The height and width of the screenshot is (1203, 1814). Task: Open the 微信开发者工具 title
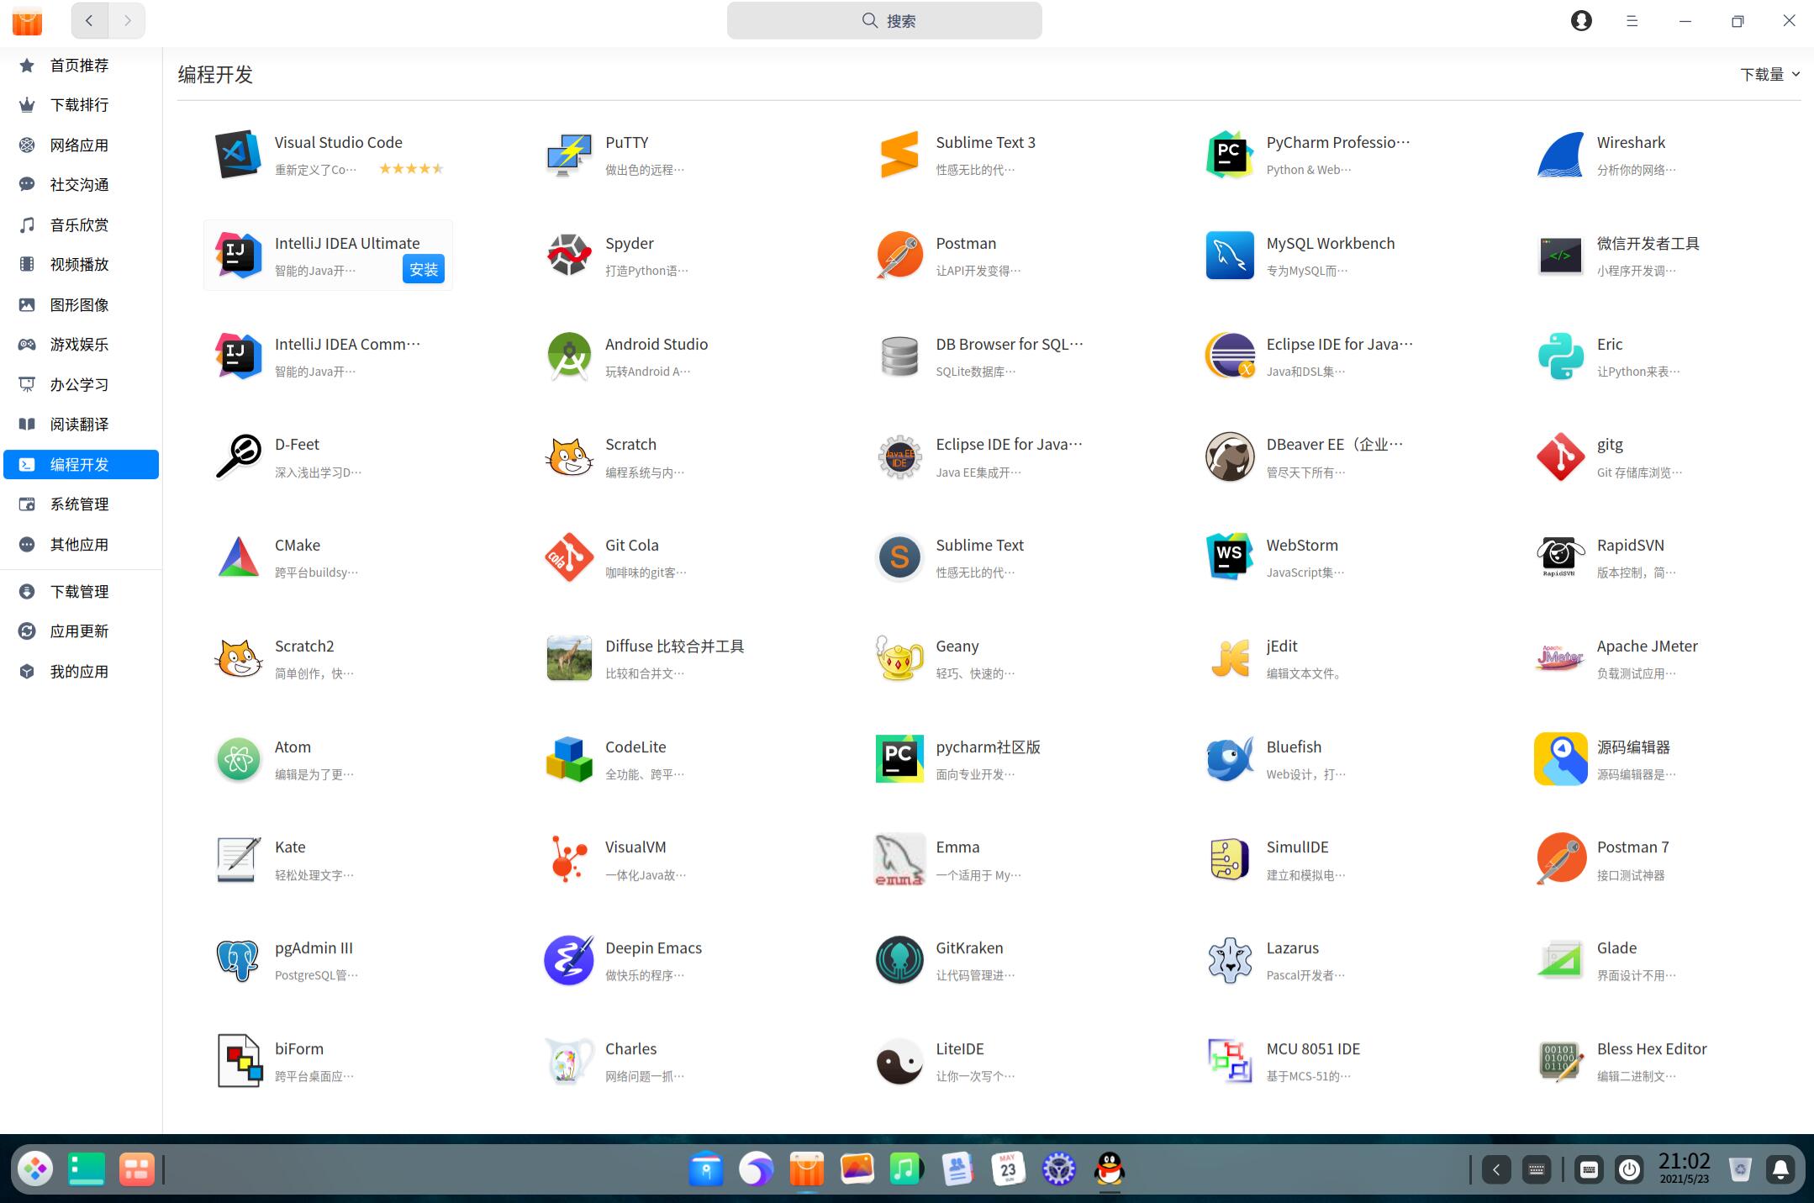(1648, 243)
